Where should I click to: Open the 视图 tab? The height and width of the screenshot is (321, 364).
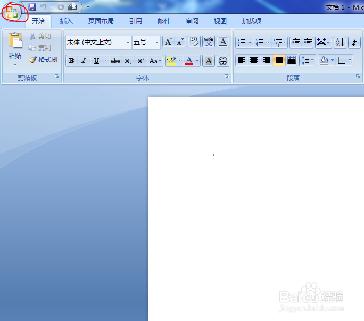pos(220,21)
